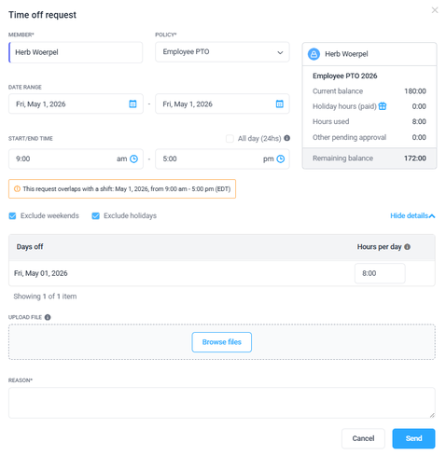Click the Member field with Herb Woerpel
This screenshot has width=446, height=455.
coord(76,52)
